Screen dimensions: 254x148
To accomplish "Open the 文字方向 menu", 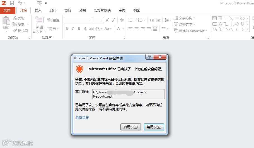I will 184,18.
